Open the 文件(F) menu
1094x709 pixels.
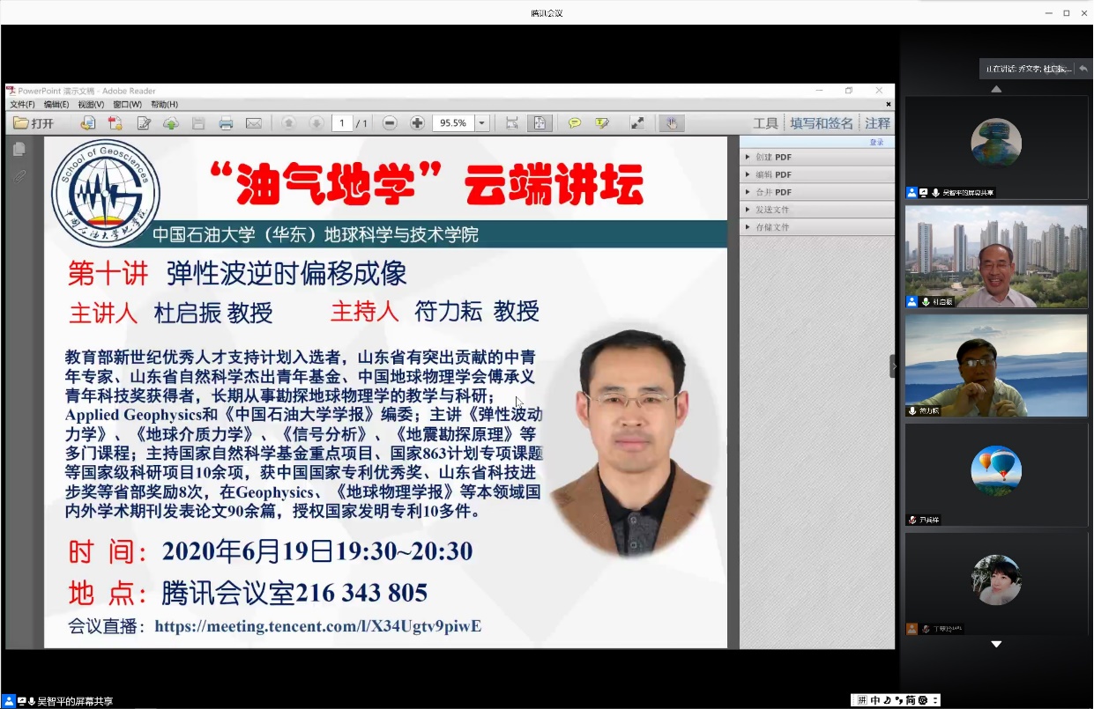(22, 105)
